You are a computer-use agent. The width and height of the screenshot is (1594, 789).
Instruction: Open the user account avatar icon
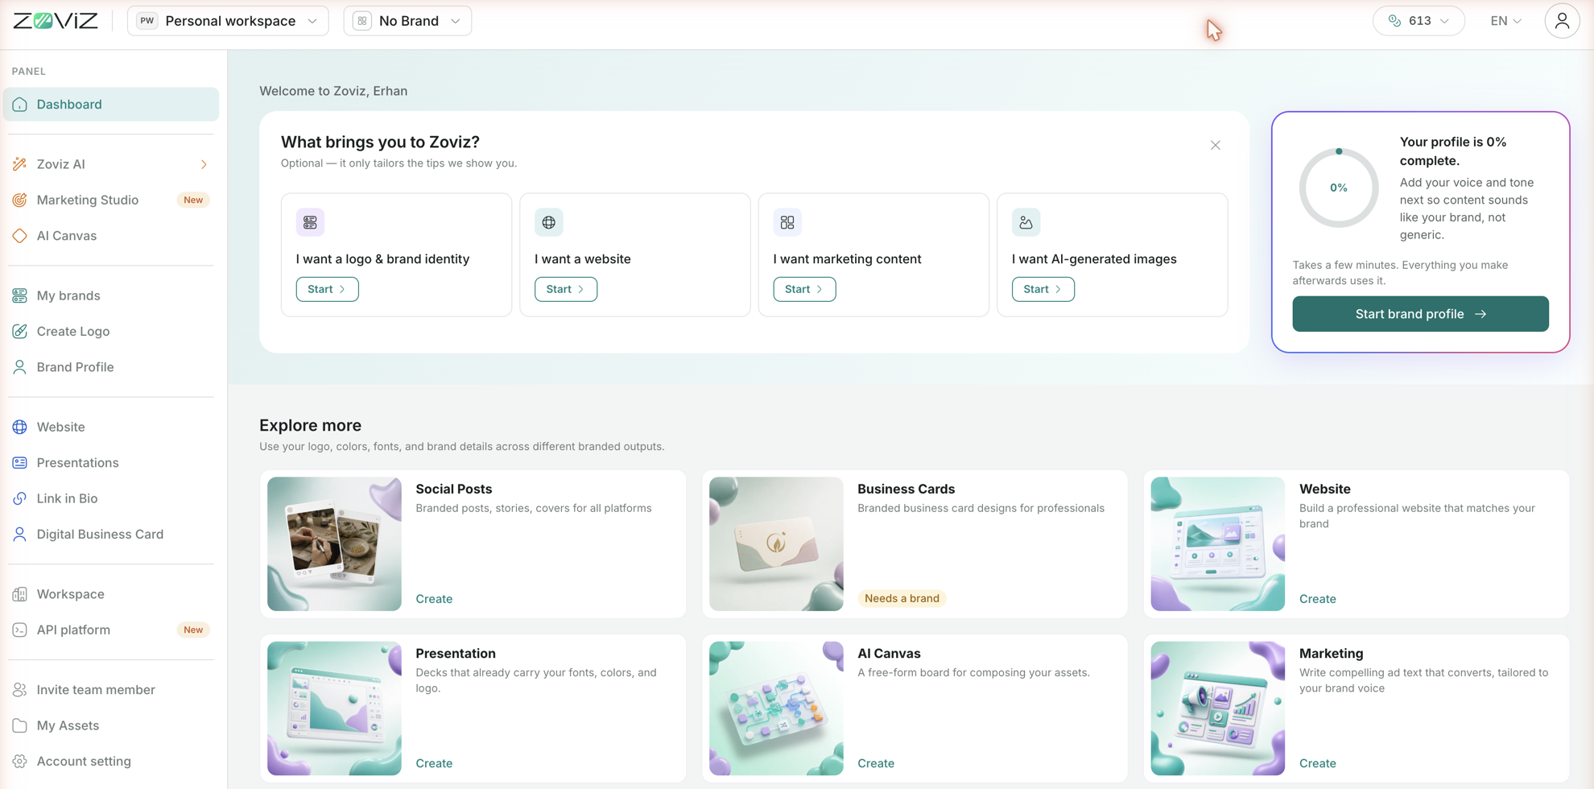[1562, 21]
